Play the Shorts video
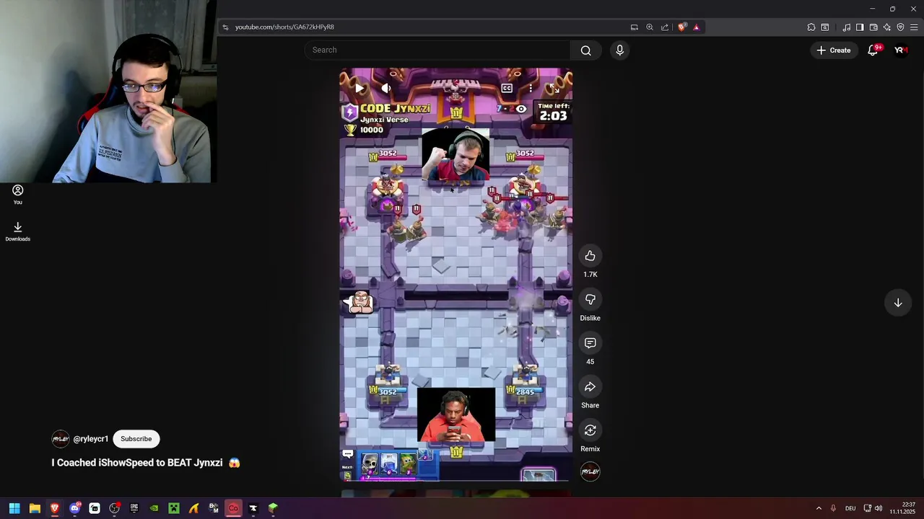Screen dimensions: 924x519 click(359, 89)
